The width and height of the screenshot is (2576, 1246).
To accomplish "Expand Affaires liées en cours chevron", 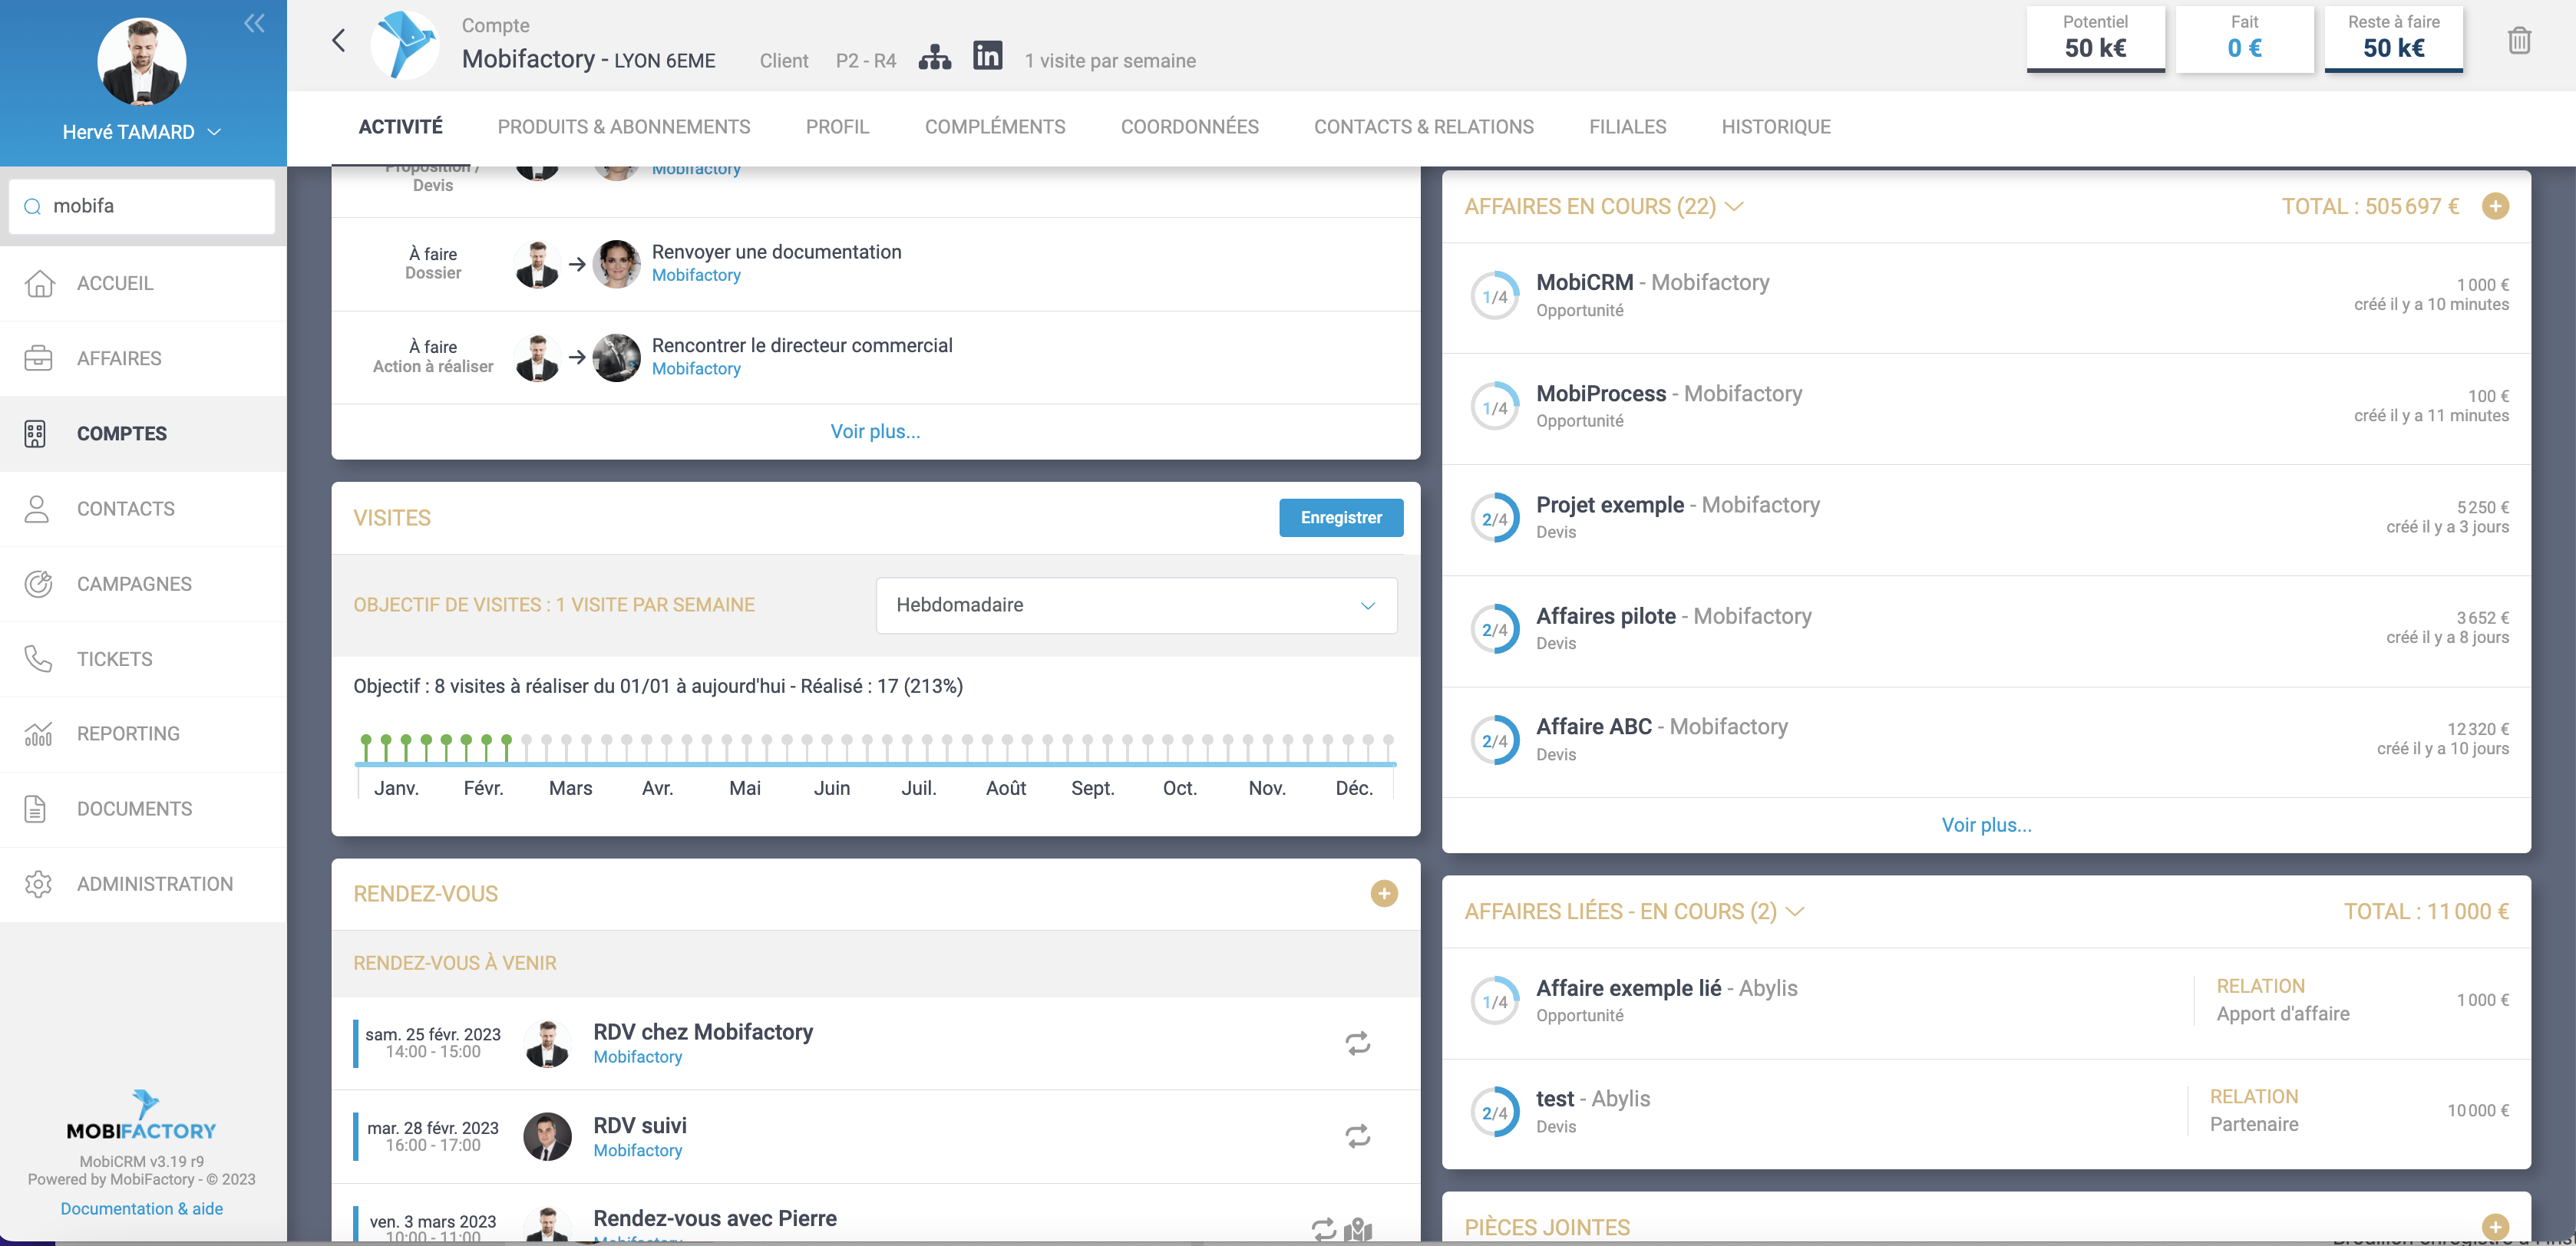I will point(1795,911).
